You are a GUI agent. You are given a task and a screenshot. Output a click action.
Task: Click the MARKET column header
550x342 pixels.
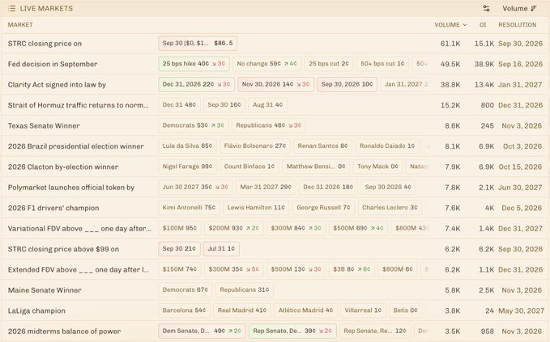click(20, 25)
